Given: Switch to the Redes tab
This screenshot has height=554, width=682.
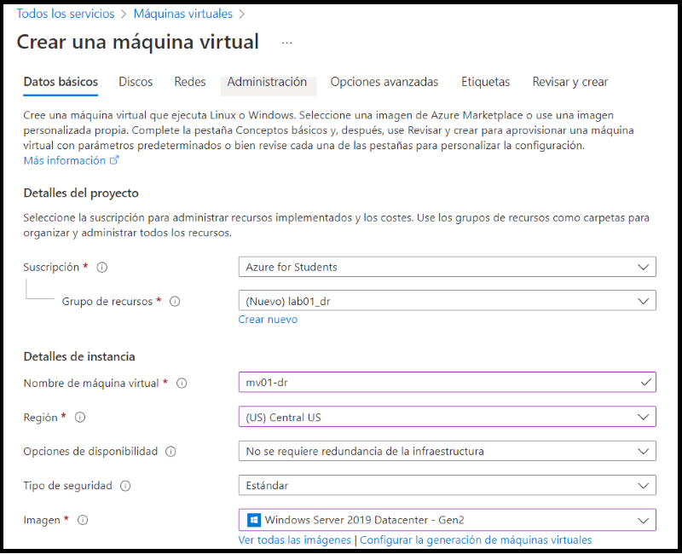Looking at the screenshot, I should [x=190, y=82].
